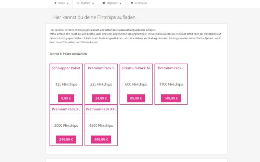Buy PremiumPack S for 34,99 €
Viewport: 260px width, 162px height.
101,98
